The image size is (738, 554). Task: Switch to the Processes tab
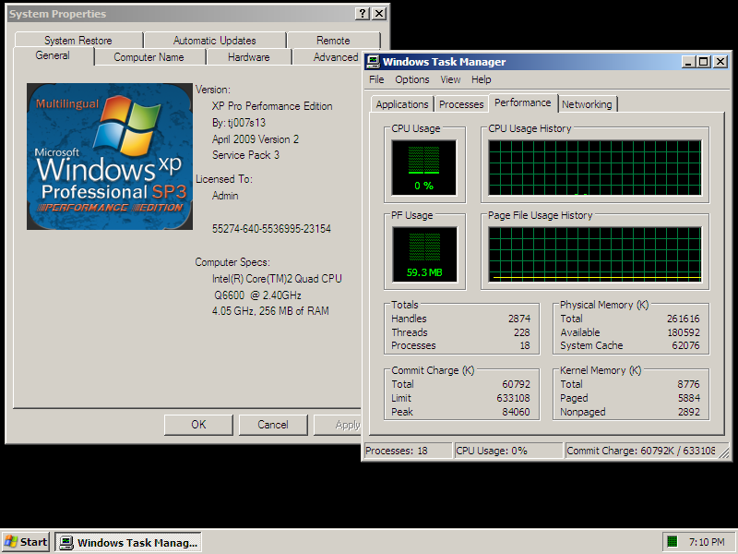pos(461,104)
